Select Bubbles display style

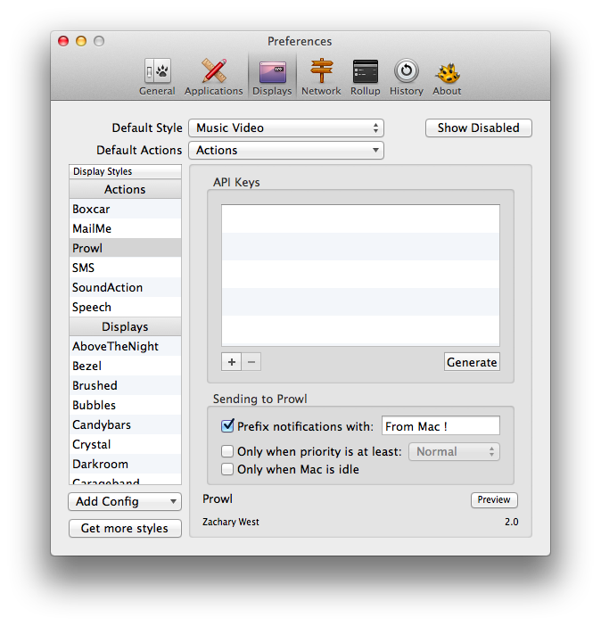point(125,405)
